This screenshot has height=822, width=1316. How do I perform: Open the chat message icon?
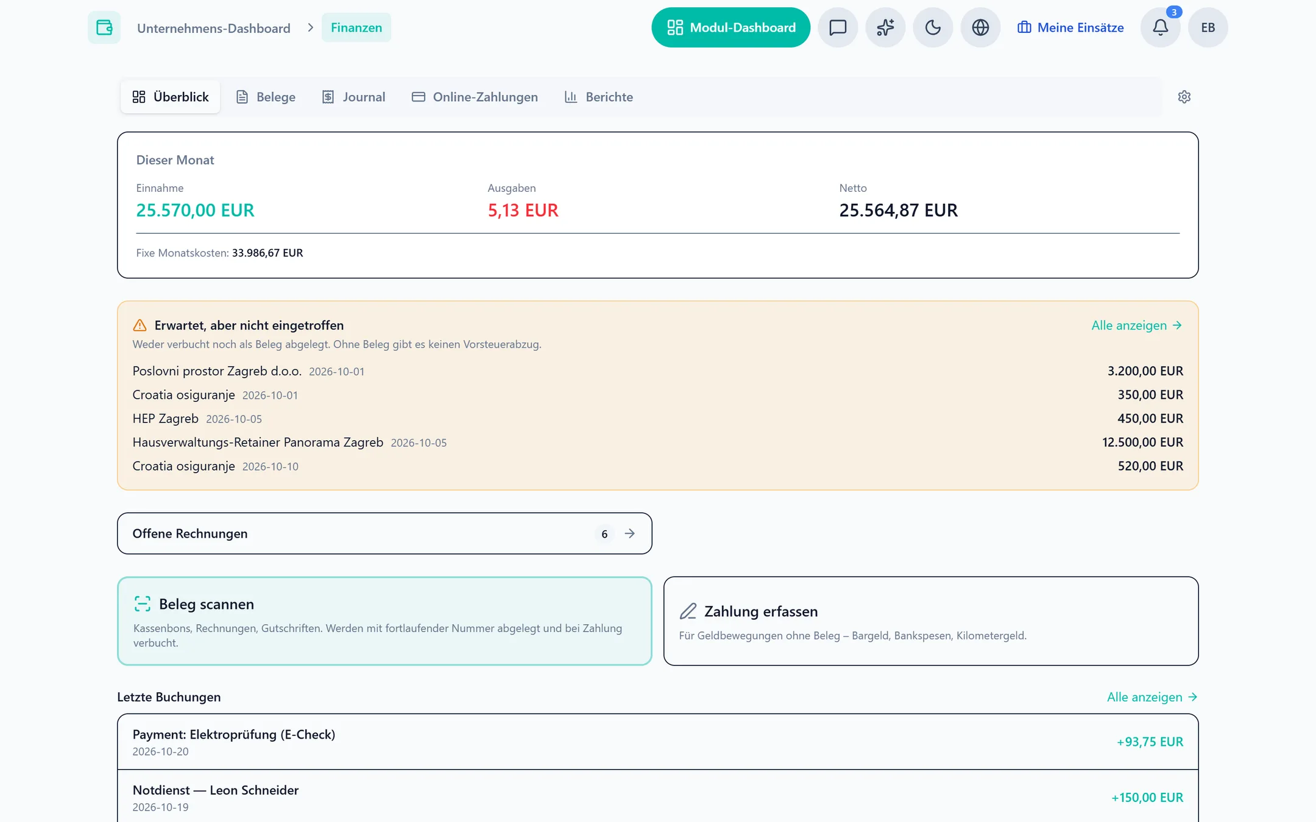point(838,27)
